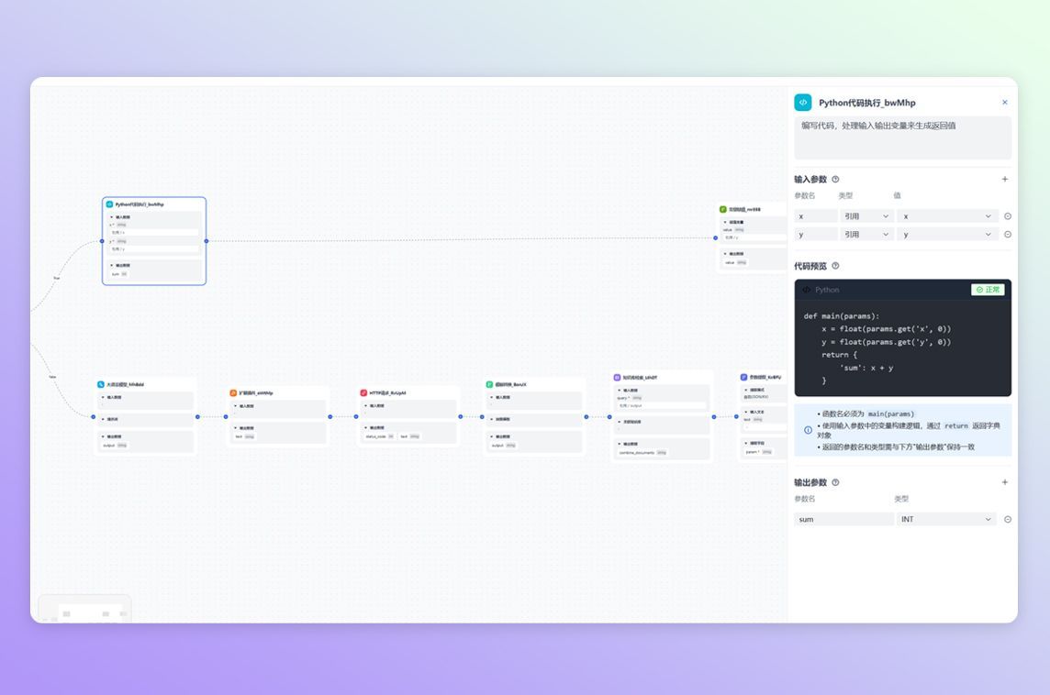The image size is (1050, 695).
Task: Select the 大语言模型 node on canvas
Action: click(x=145, y=416)
